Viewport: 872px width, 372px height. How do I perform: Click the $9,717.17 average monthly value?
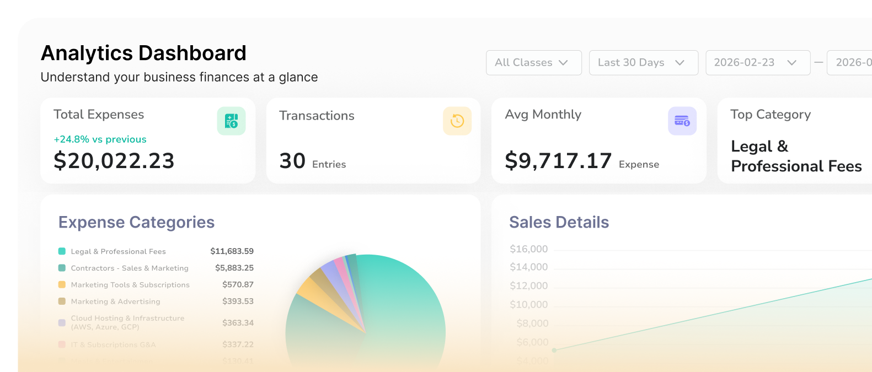coord(558,161)
